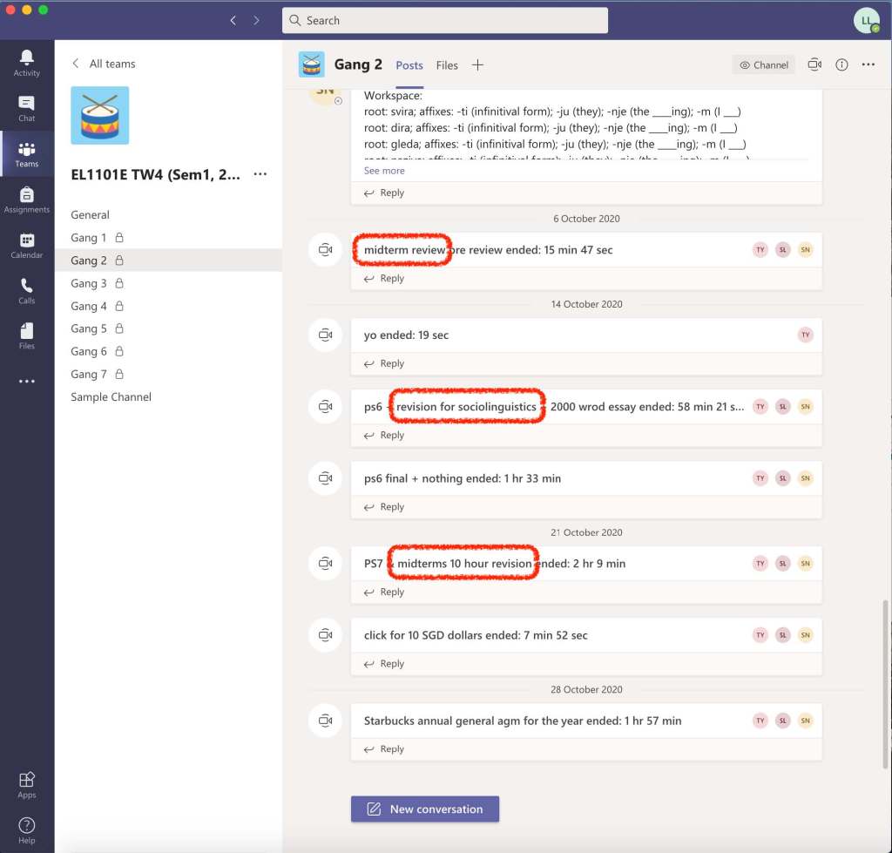Switch to the Files tab

click(x=447, y=65)
